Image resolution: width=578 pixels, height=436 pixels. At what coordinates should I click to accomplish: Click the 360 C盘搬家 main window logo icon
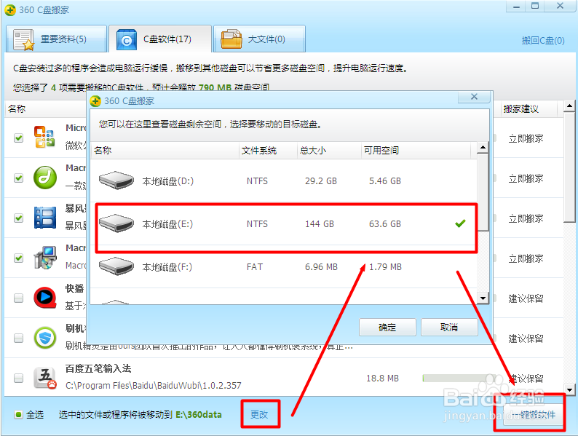point(10,10)
